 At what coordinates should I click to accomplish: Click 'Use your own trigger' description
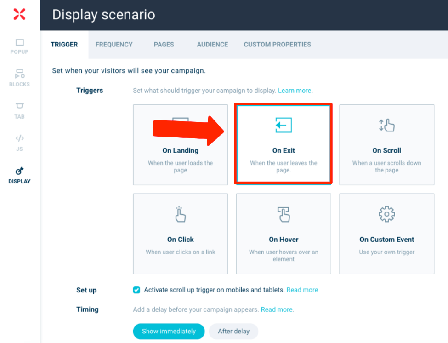[x=386, y=252]
